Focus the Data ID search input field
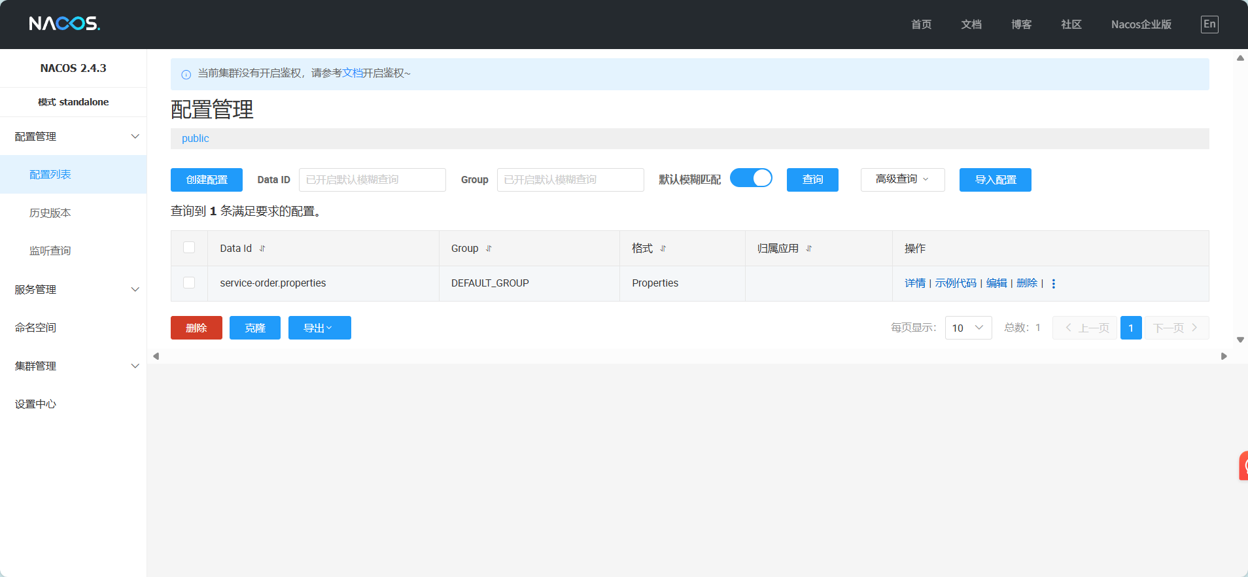Screen dimensions: 1248x577 coord(372,180)
